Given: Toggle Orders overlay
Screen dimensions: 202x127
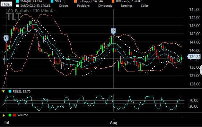Looking at the screenshot, I should coord(64,6).
